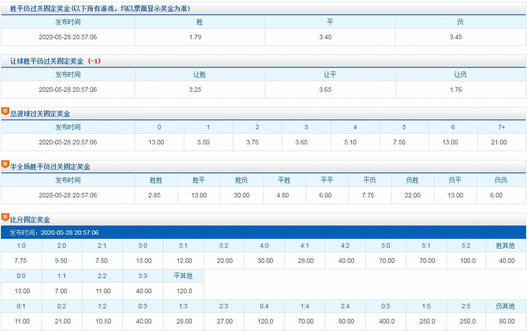Screen dimensions: 527x331
Task: Click the 单 badge beside 比分固定奖金
Action: (x=5, y=217)
